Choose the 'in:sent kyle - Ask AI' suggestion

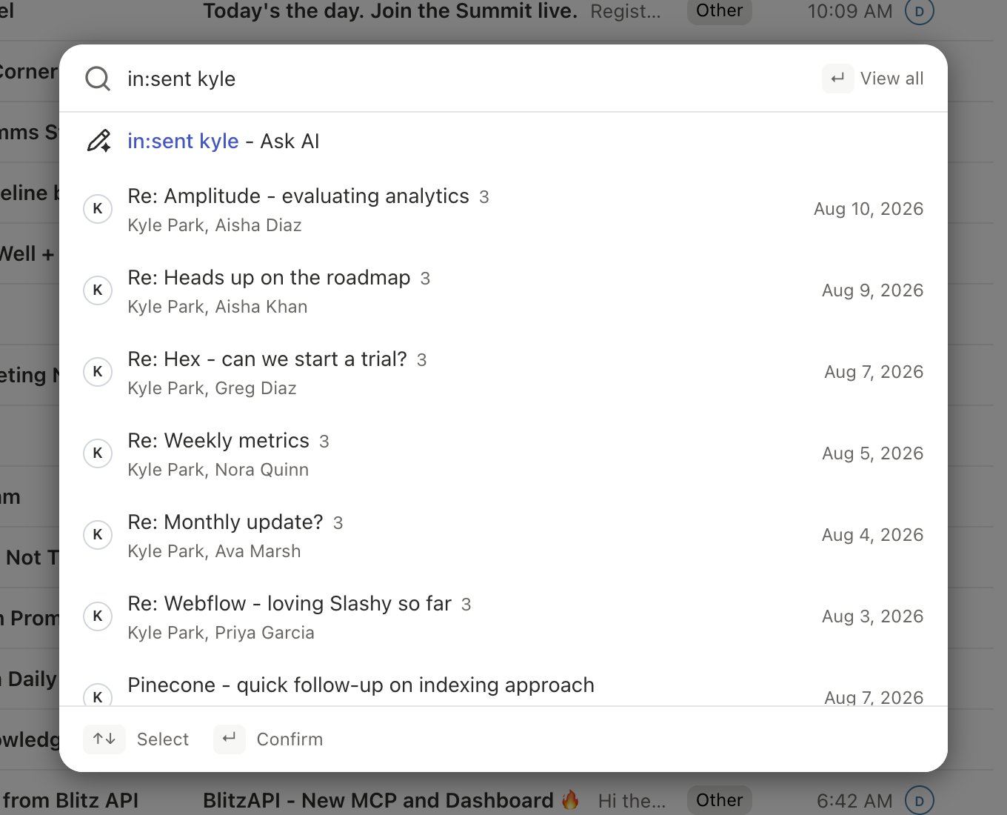click(503, 141)
